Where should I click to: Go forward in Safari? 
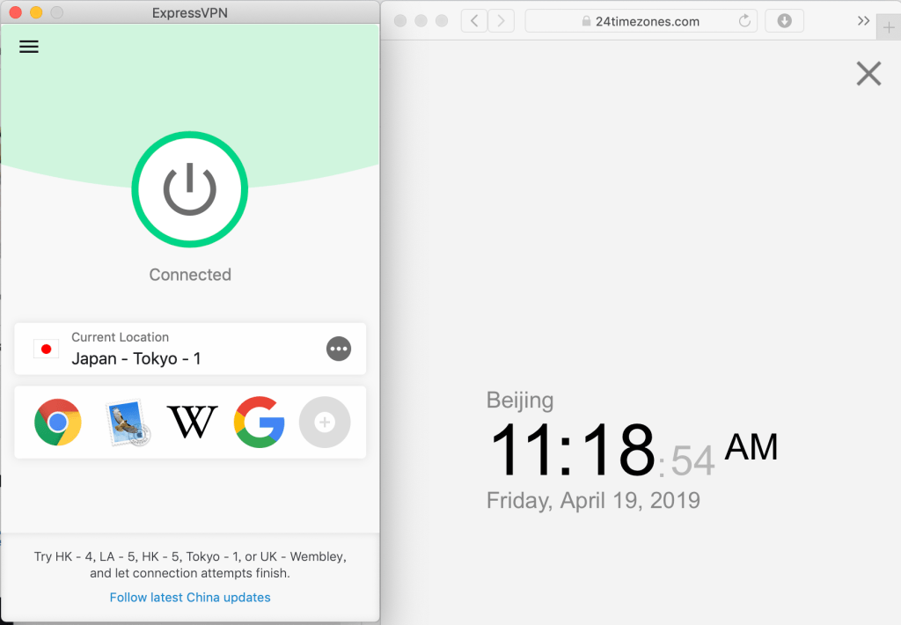[501, 21]
